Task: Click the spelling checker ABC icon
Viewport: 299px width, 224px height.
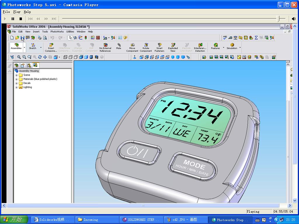Action: click(225, 38)
